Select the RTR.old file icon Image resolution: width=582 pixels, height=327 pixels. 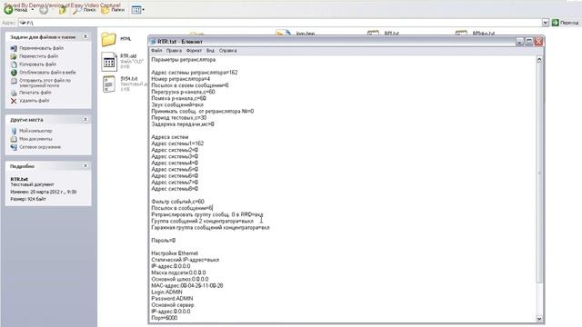pos(109,62)
